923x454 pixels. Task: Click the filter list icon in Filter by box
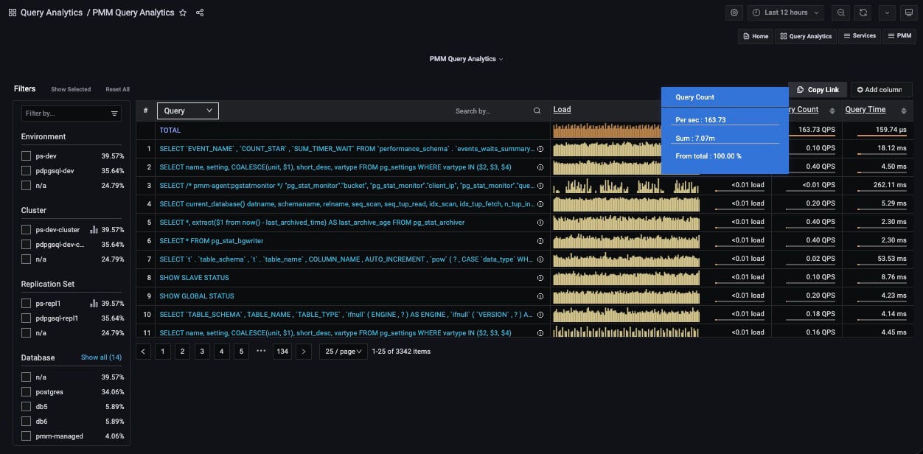tap(114, 113)
